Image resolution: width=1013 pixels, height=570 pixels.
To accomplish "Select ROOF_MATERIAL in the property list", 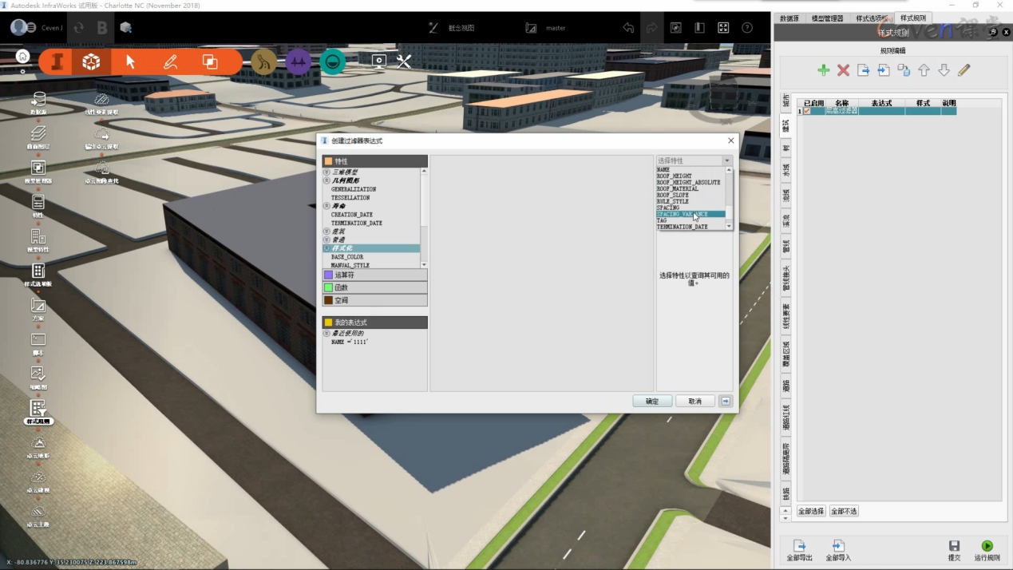I will [x=677, y=189].
